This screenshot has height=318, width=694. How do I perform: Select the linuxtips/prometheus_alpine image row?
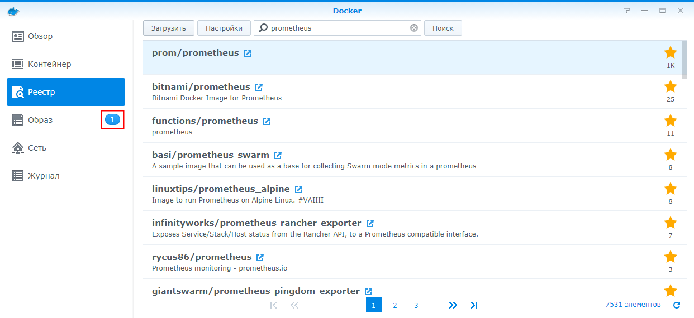tap(391, 194)
